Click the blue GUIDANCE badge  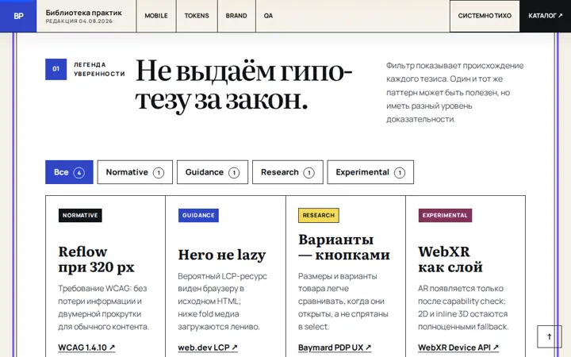click(x=198, y=215)
